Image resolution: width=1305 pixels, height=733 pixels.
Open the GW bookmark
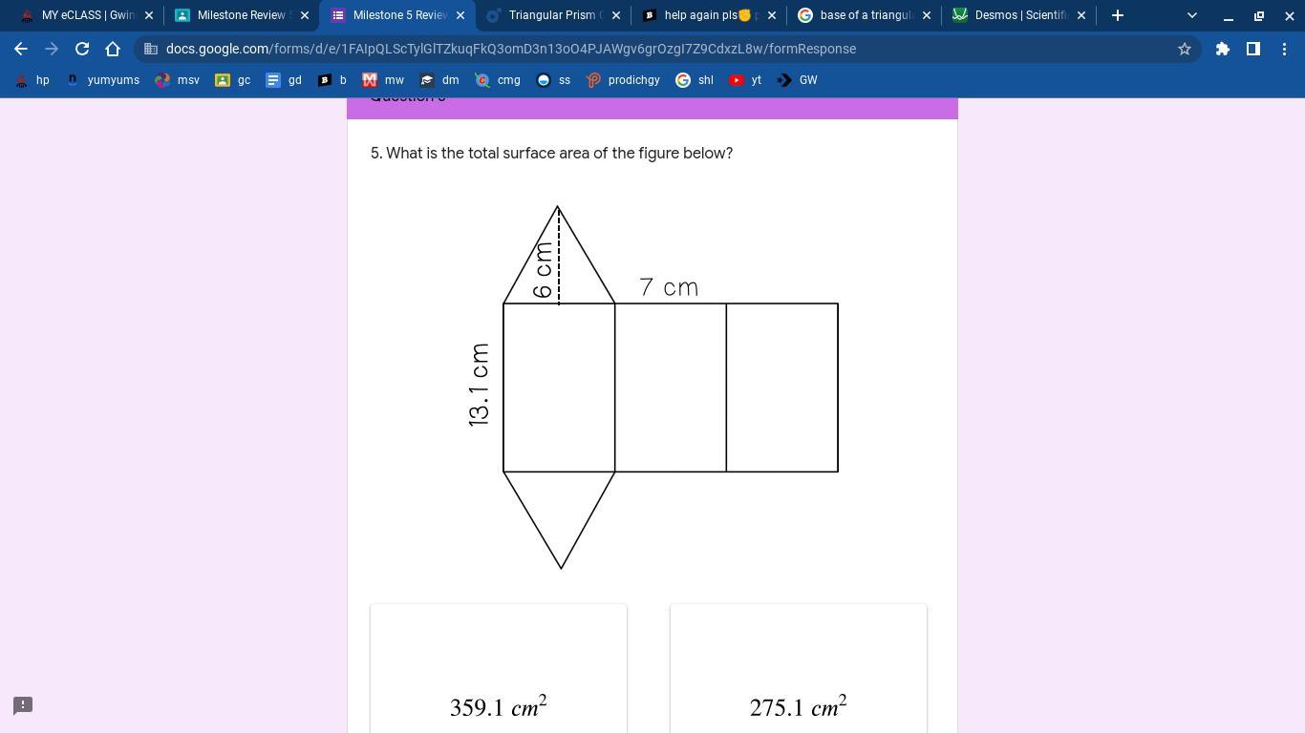(x=798, y=80)
